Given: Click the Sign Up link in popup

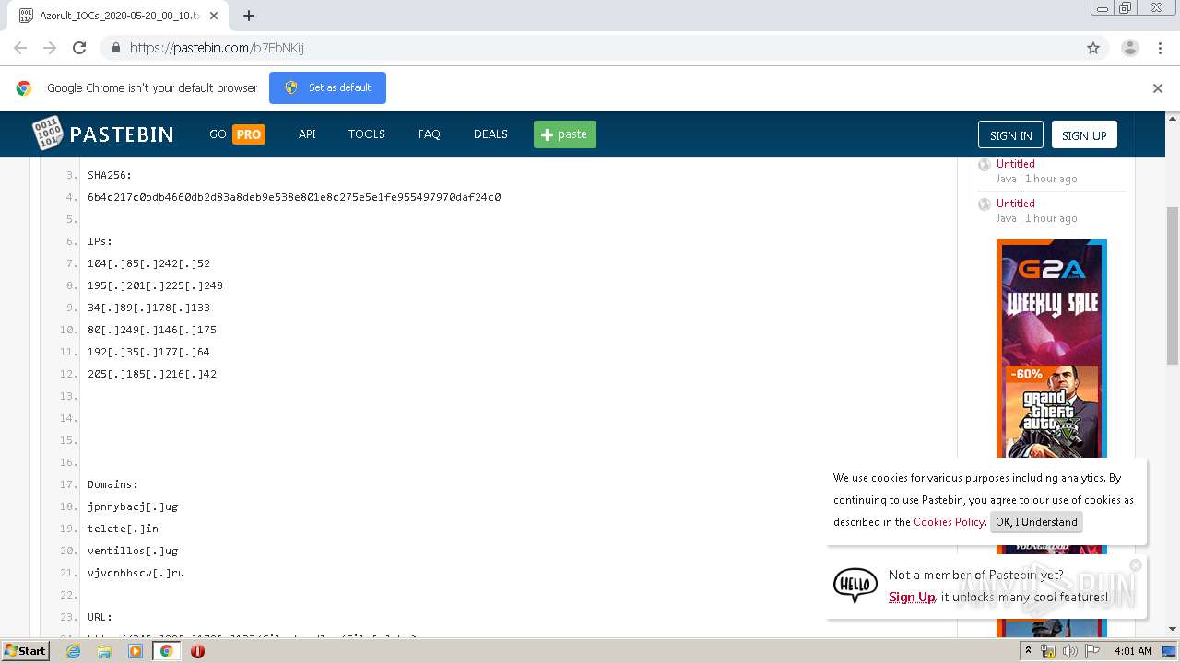Looking at the screenshot, I should (x=912, y=597).
